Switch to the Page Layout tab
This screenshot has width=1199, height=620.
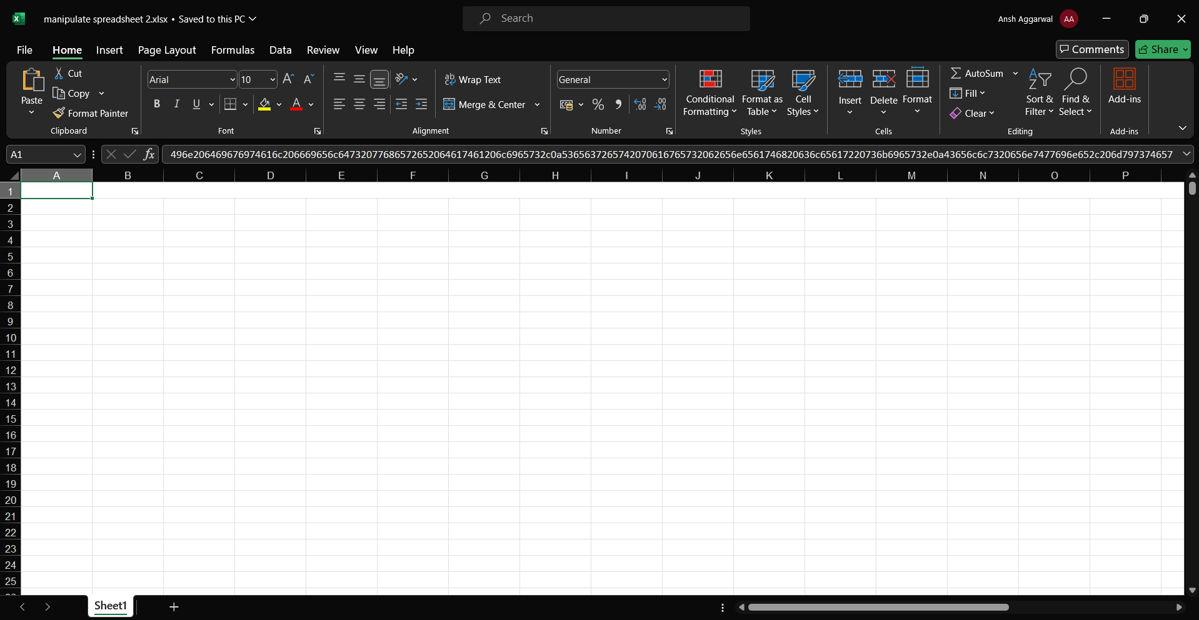[167, 50]
